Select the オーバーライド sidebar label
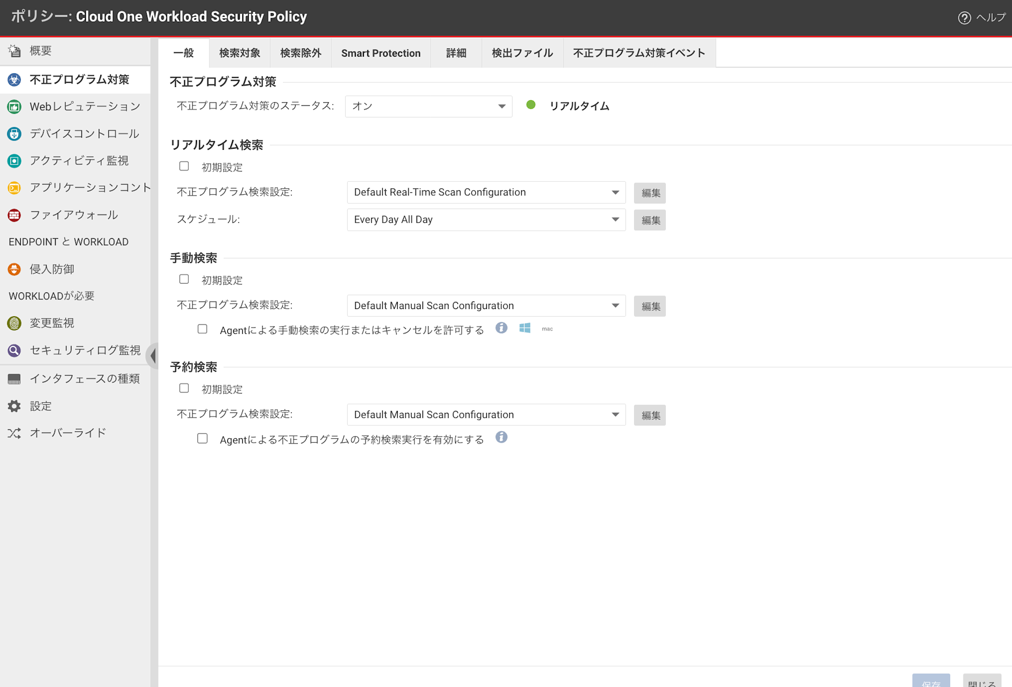This screenshot has height=687, width=1012. coord(68,433)
